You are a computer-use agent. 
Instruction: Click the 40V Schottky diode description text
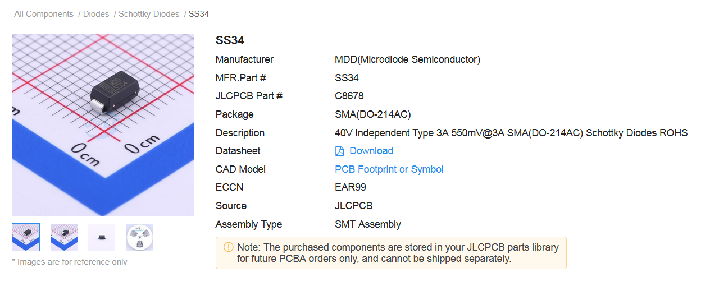(x=511, y=133)
